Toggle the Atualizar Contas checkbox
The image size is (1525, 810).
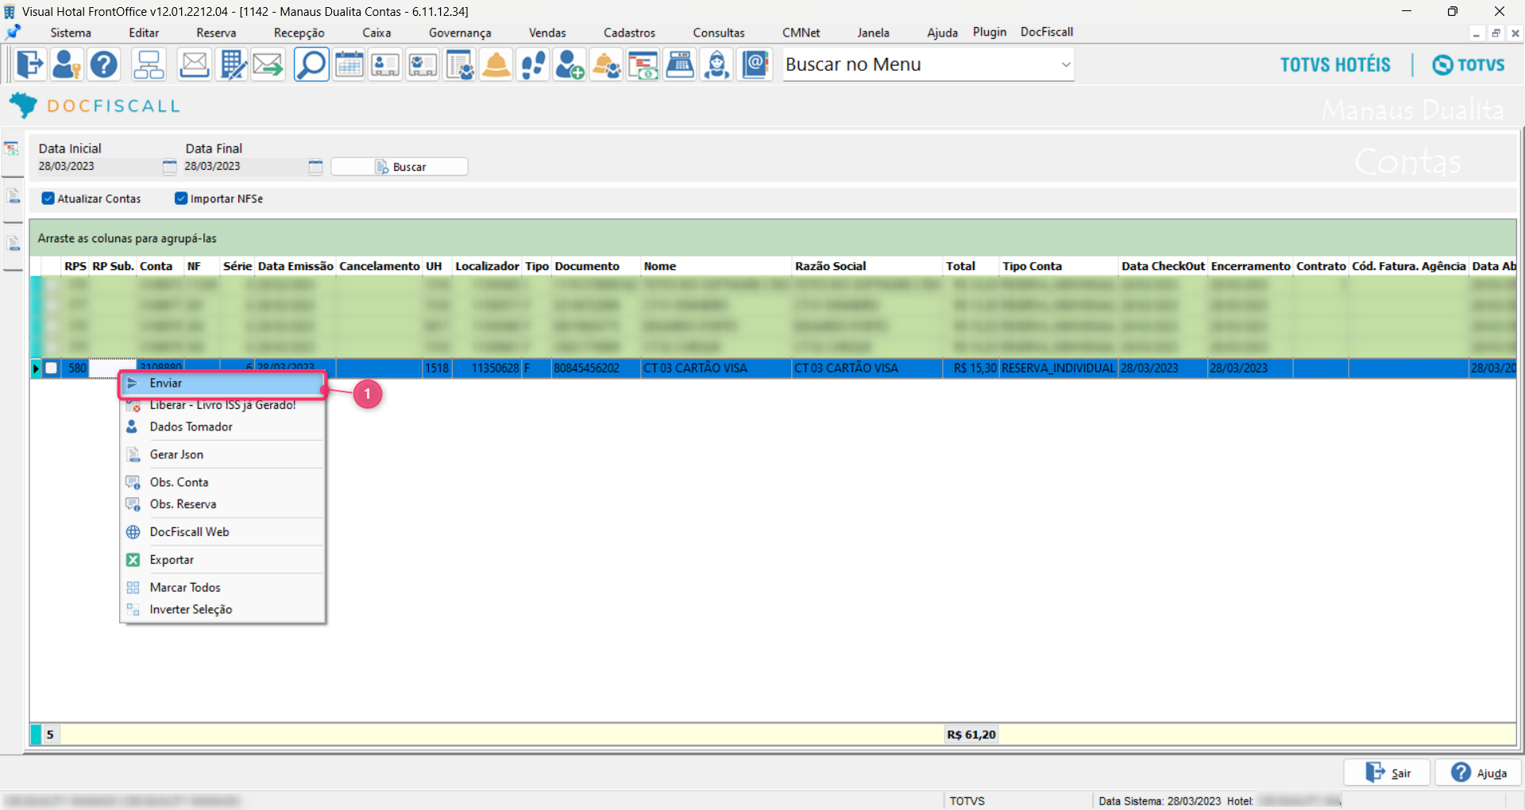(48, 199)
